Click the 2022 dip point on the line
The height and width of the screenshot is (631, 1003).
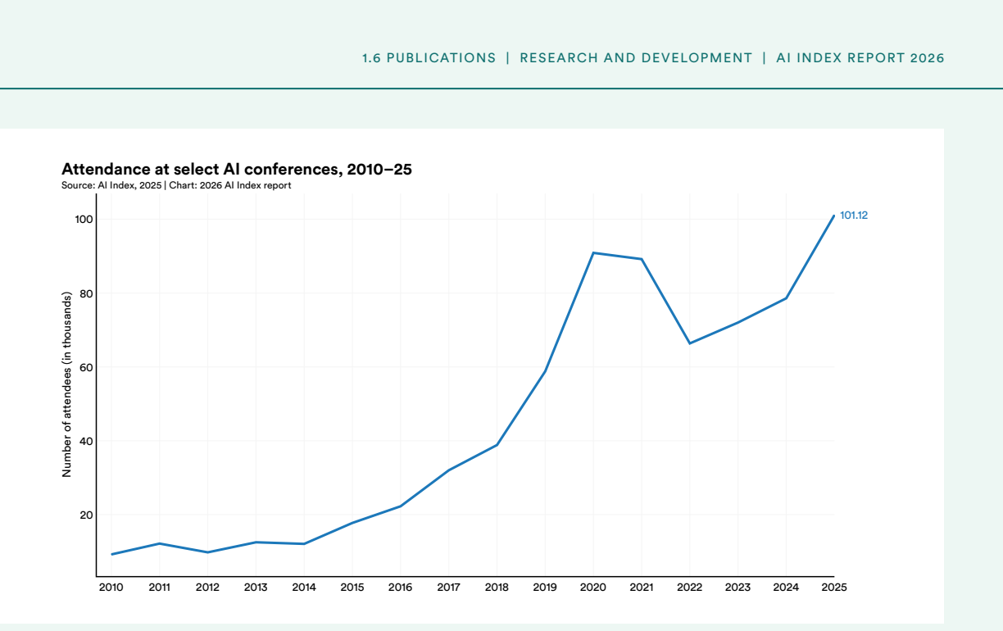pos(690,343)
